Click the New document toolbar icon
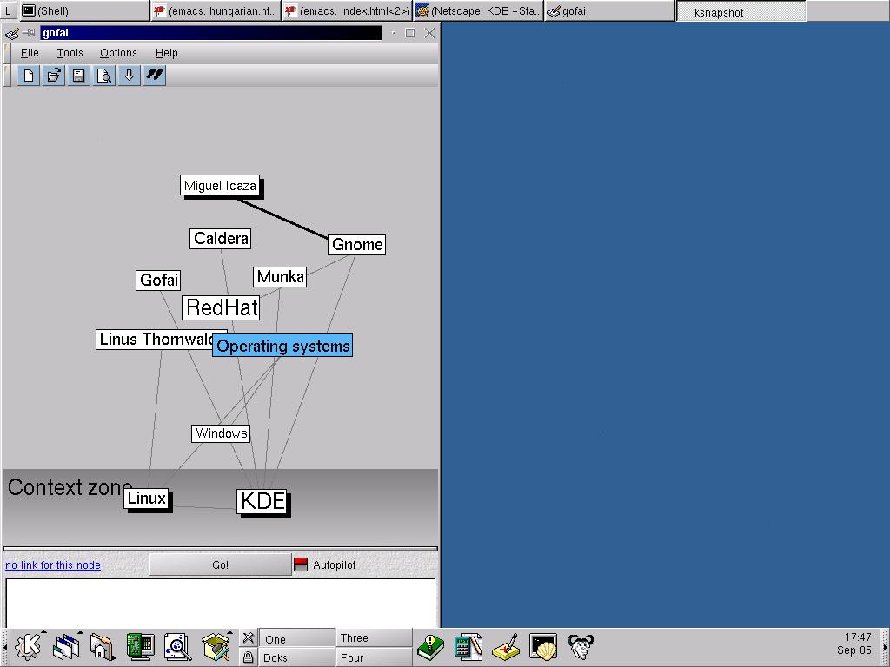This screenshot has height=667, width=890. tap(29, 76)
